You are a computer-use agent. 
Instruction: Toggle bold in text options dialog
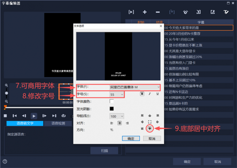[142, 94]
